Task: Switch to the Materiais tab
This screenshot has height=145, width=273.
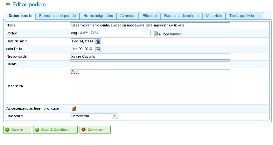Action: [214, 16]
